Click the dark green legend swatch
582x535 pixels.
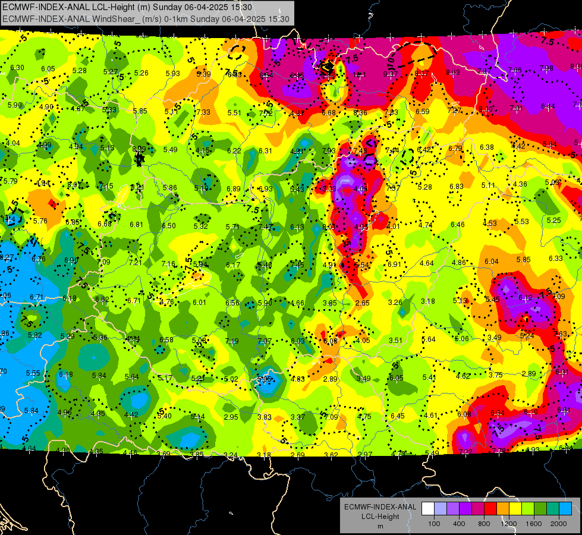540,509
